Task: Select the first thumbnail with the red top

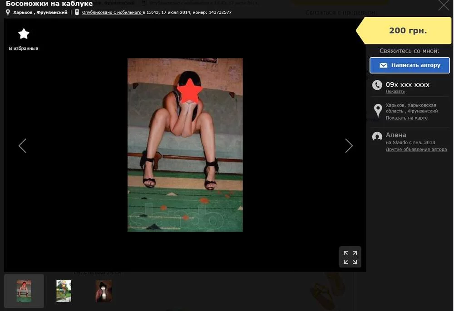Action: tap(24, 291)
